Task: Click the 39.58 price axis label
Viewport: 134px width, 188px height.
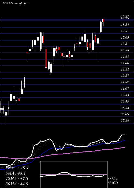Action: tap(125, 102)
